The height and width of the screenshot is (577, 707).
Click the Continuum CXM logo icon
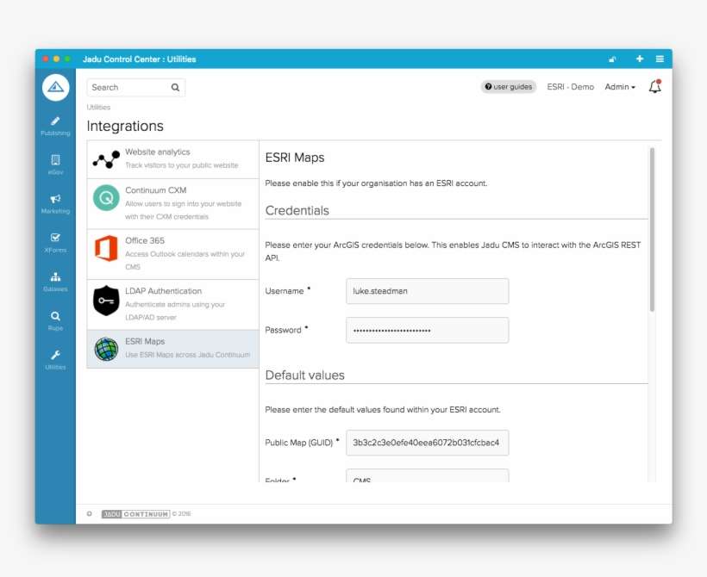click(106, 198)
